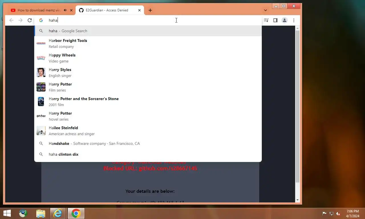Click the page scrollbar down arrow

pos(297,200)
